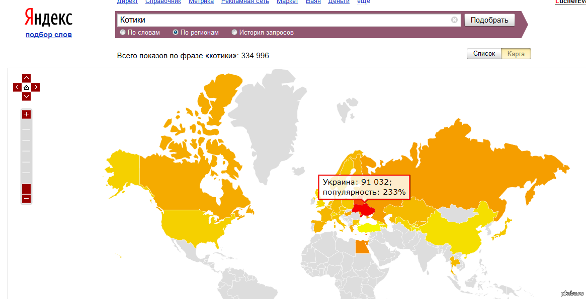586x299 pixels.
Task: Zoom out with the minus button
Action: 26,199
